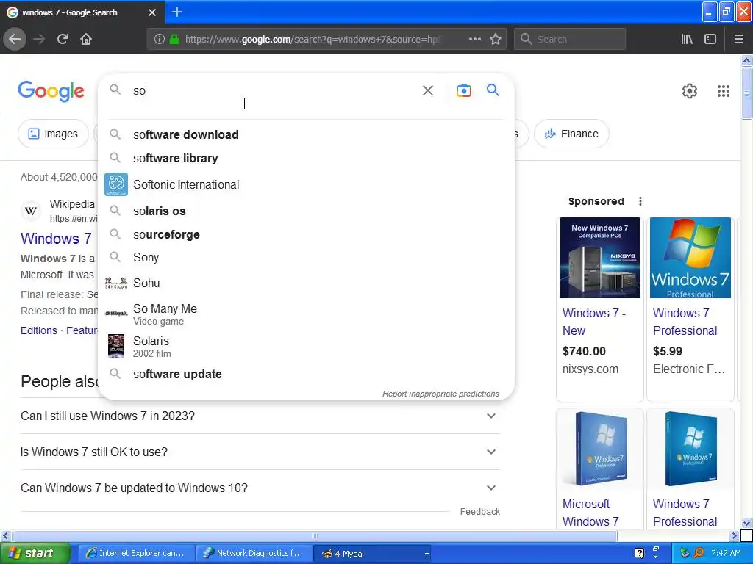Open a new tab with plus button

[176, 12]
